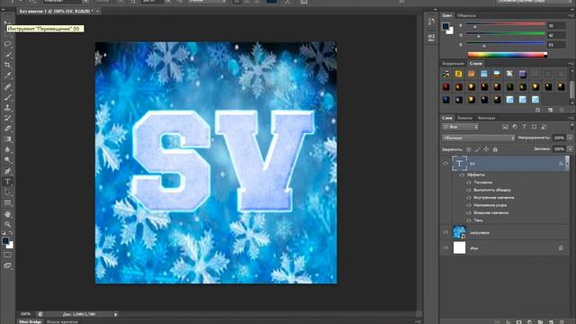Screen dimensions: 576x324
Task: Hide the white background layer
Action: 445,248
